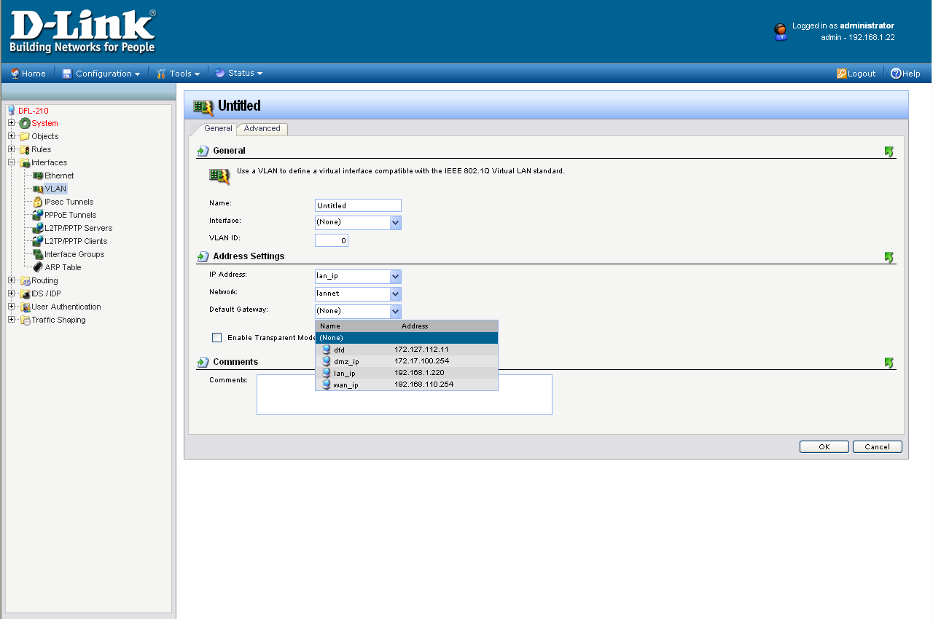Click the Ethernet interface icon in tree
This screenshot has height=619, width=933.
38,176
